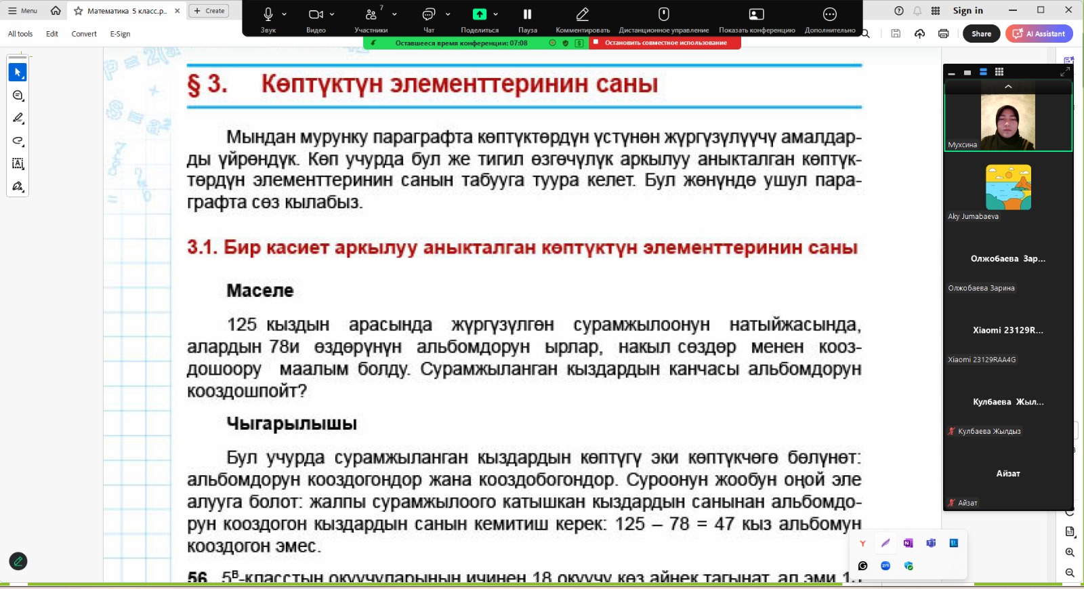
Task: Select the highlighter pen tool in left toolbar
Action: click(x=18, y=118)
